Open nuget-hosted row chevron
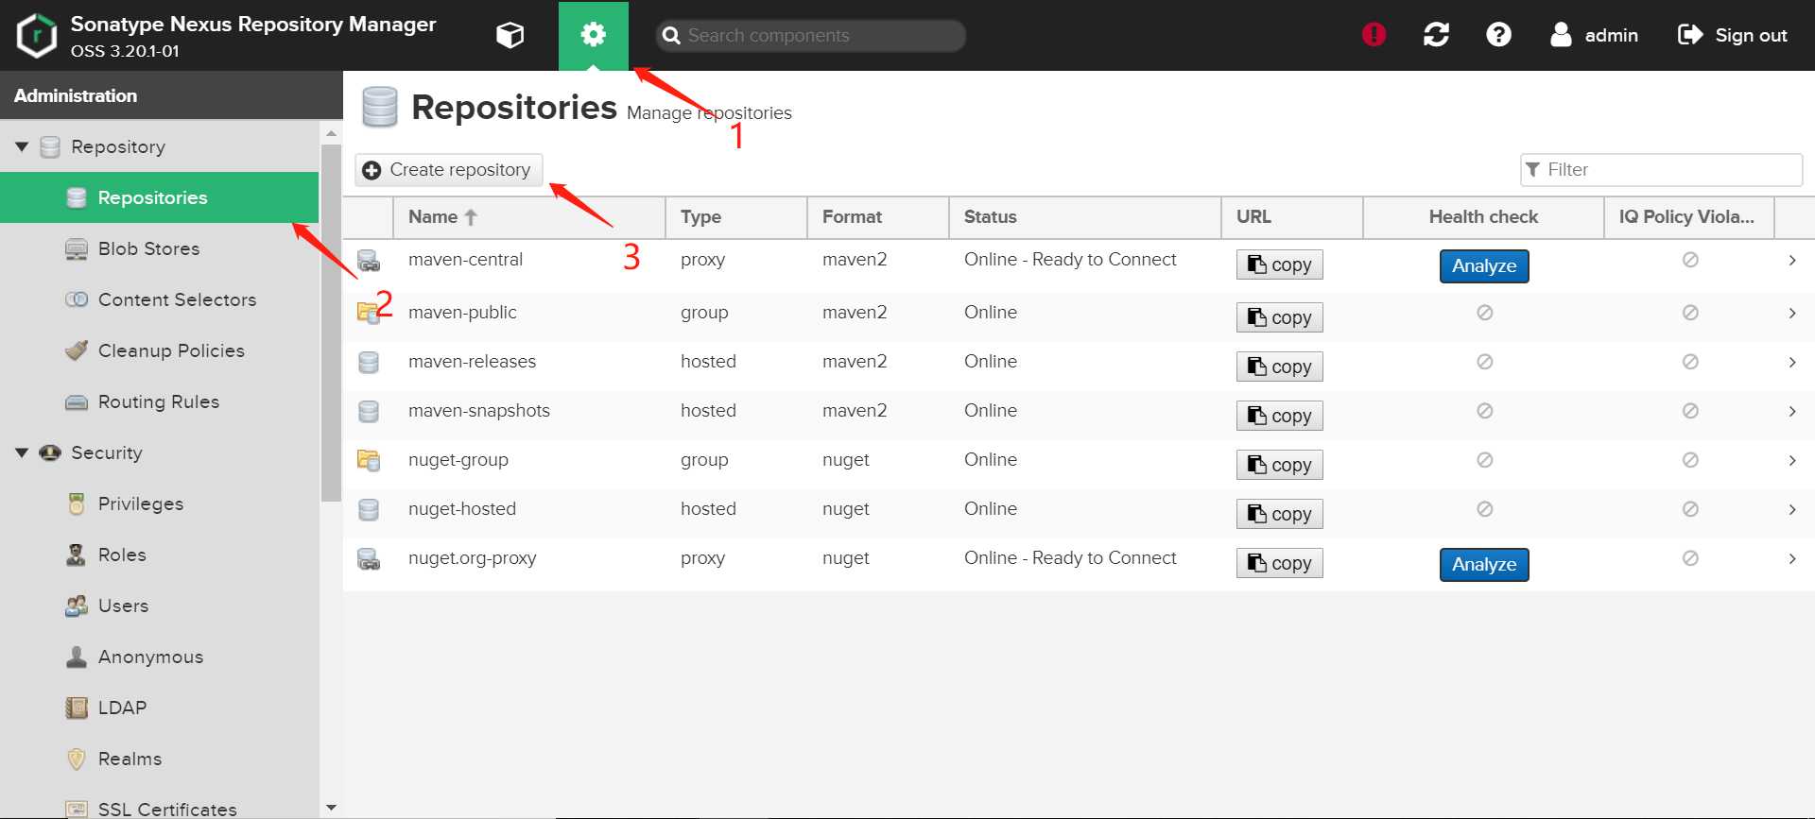1815x819 pixels. click(1792, 509)
